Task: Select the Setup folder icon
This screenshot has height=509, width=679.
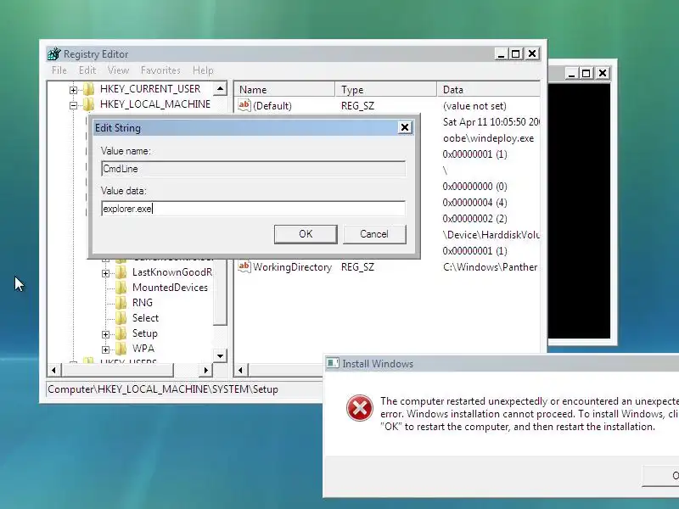Action: coord(121,333)
